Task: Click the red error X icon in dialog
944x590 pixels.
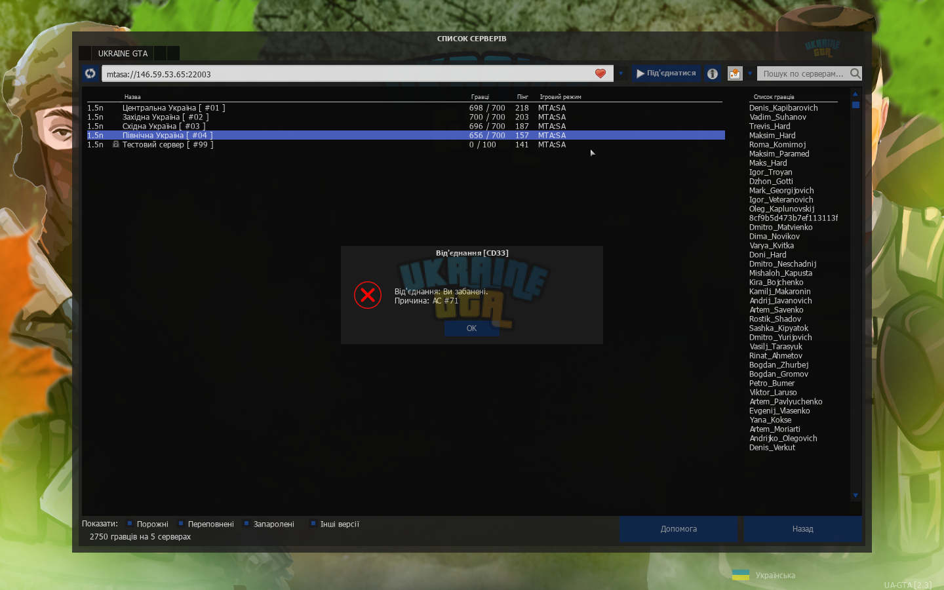Action: [368, 295]
